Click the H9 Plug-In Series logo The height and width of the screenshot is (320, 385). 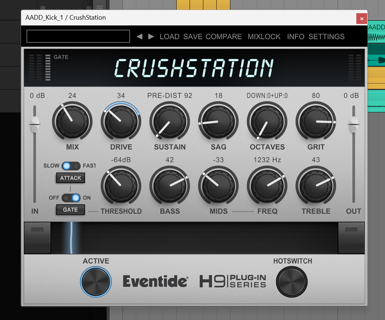coord(233,282)
